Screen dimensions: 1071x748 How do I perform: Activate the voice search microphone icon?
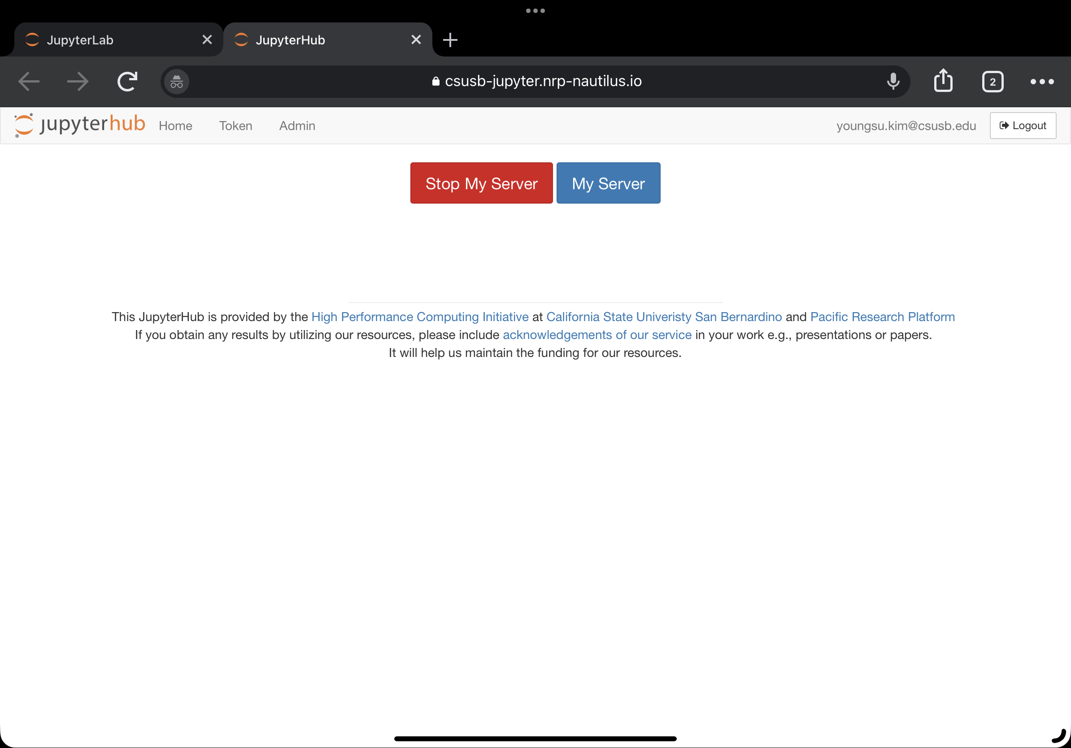tap(893, 82)
